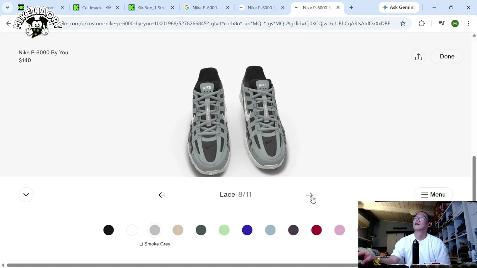Close the active Nike P-6000 B tab

tap(338, 7)
